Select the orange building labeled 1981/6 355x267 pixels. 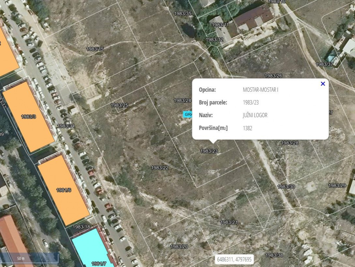(64, 190)
